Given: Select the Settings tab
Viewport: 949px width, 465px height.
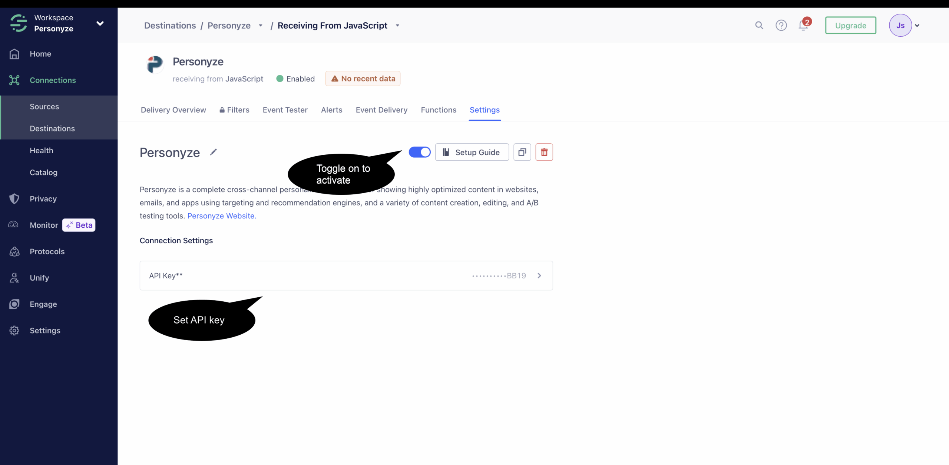Looking at the screenshot, I should point(485,110).
